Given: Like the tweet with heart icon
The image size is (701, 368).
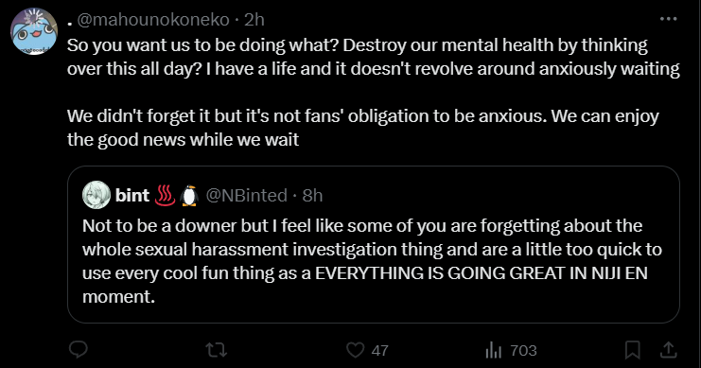Looking at the screenshot, I should (x=356, y=350).
